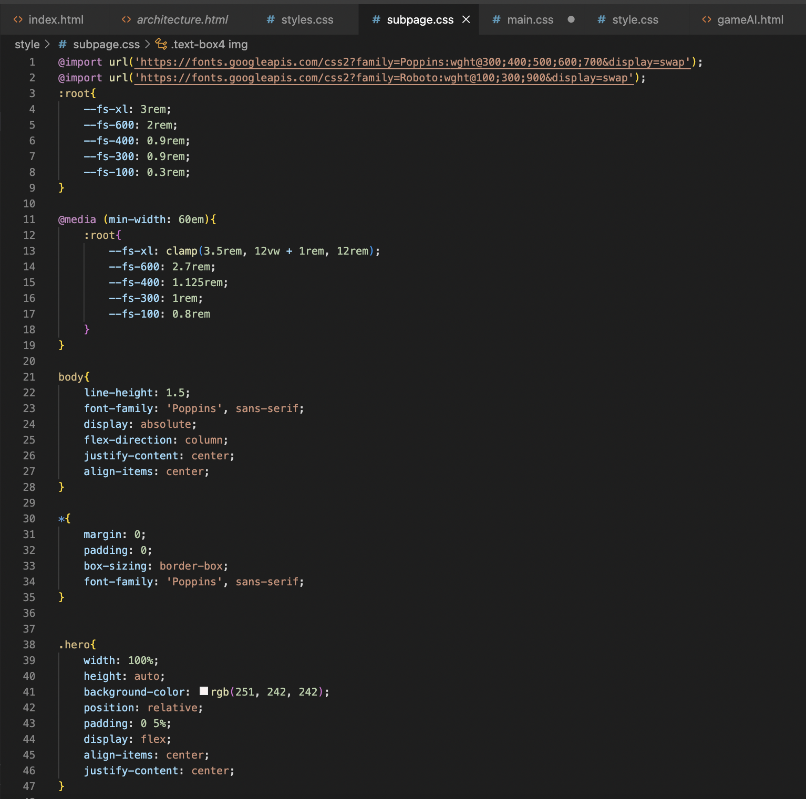806x799 pixels.
Task: Select the main.css tab
Action: point(530,19)
